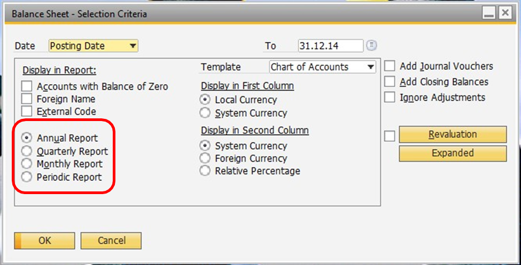Enable Accounts with Balance of Zero
The height and width of the screenshot is (265, 521).
[27, 86]
